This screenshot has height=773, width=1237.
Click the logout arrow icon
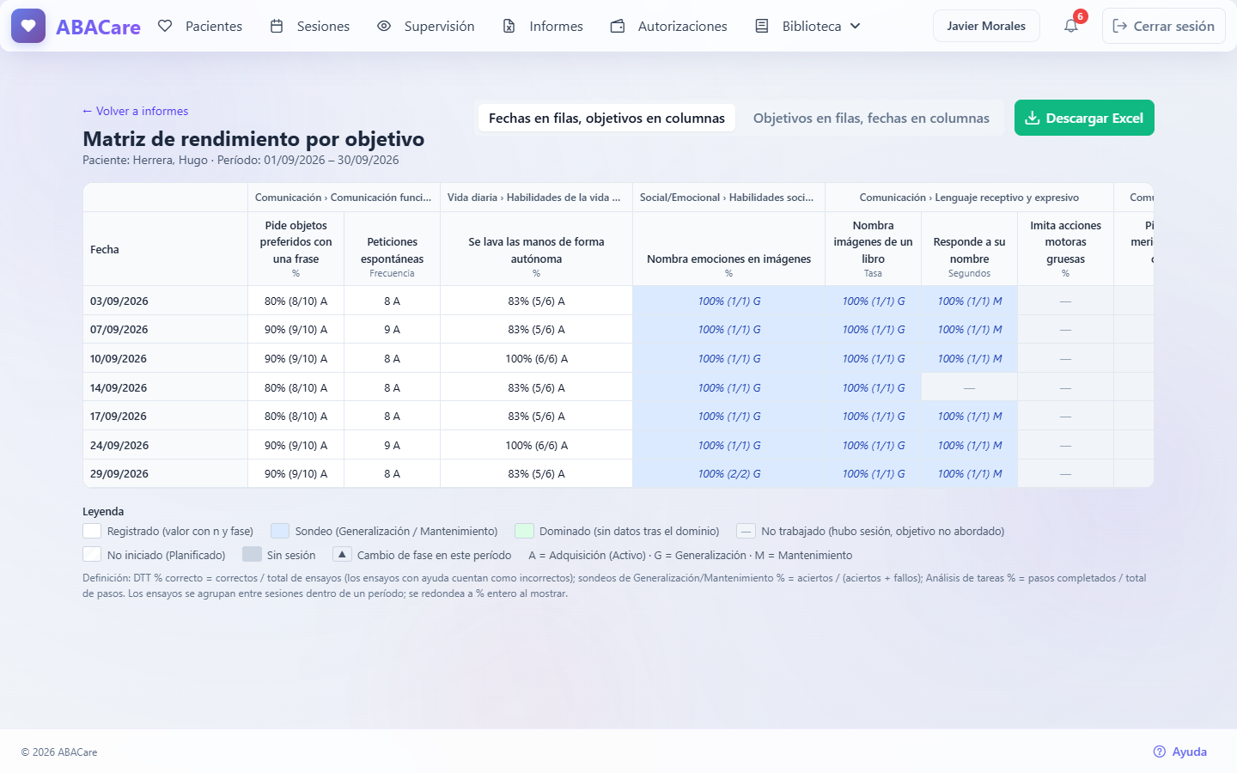click(x=1119, y=26)
